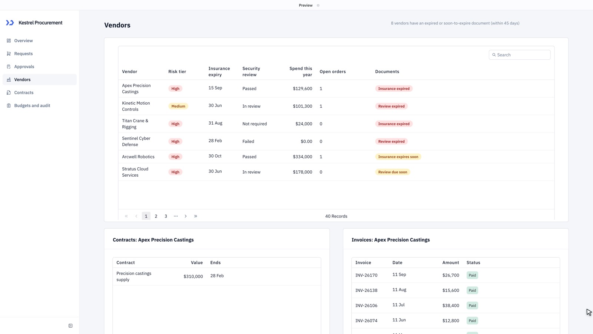Click invoice INV-26170

click(x=366, y=275)
